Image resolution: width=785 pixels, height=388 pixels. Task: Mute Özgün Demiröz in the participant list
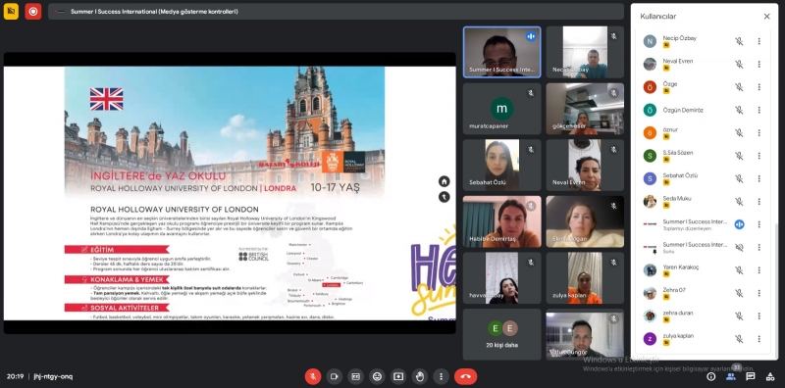coord(739,110)
